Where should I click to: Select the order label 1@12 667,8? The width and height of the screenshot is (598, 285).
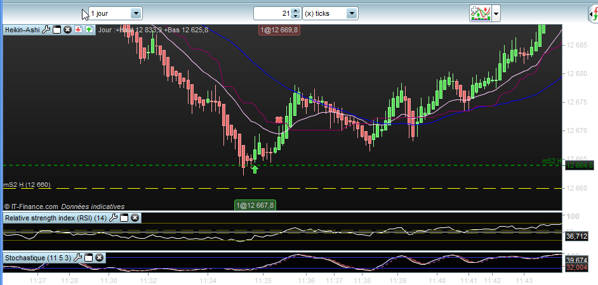click(x=255, y=205)
